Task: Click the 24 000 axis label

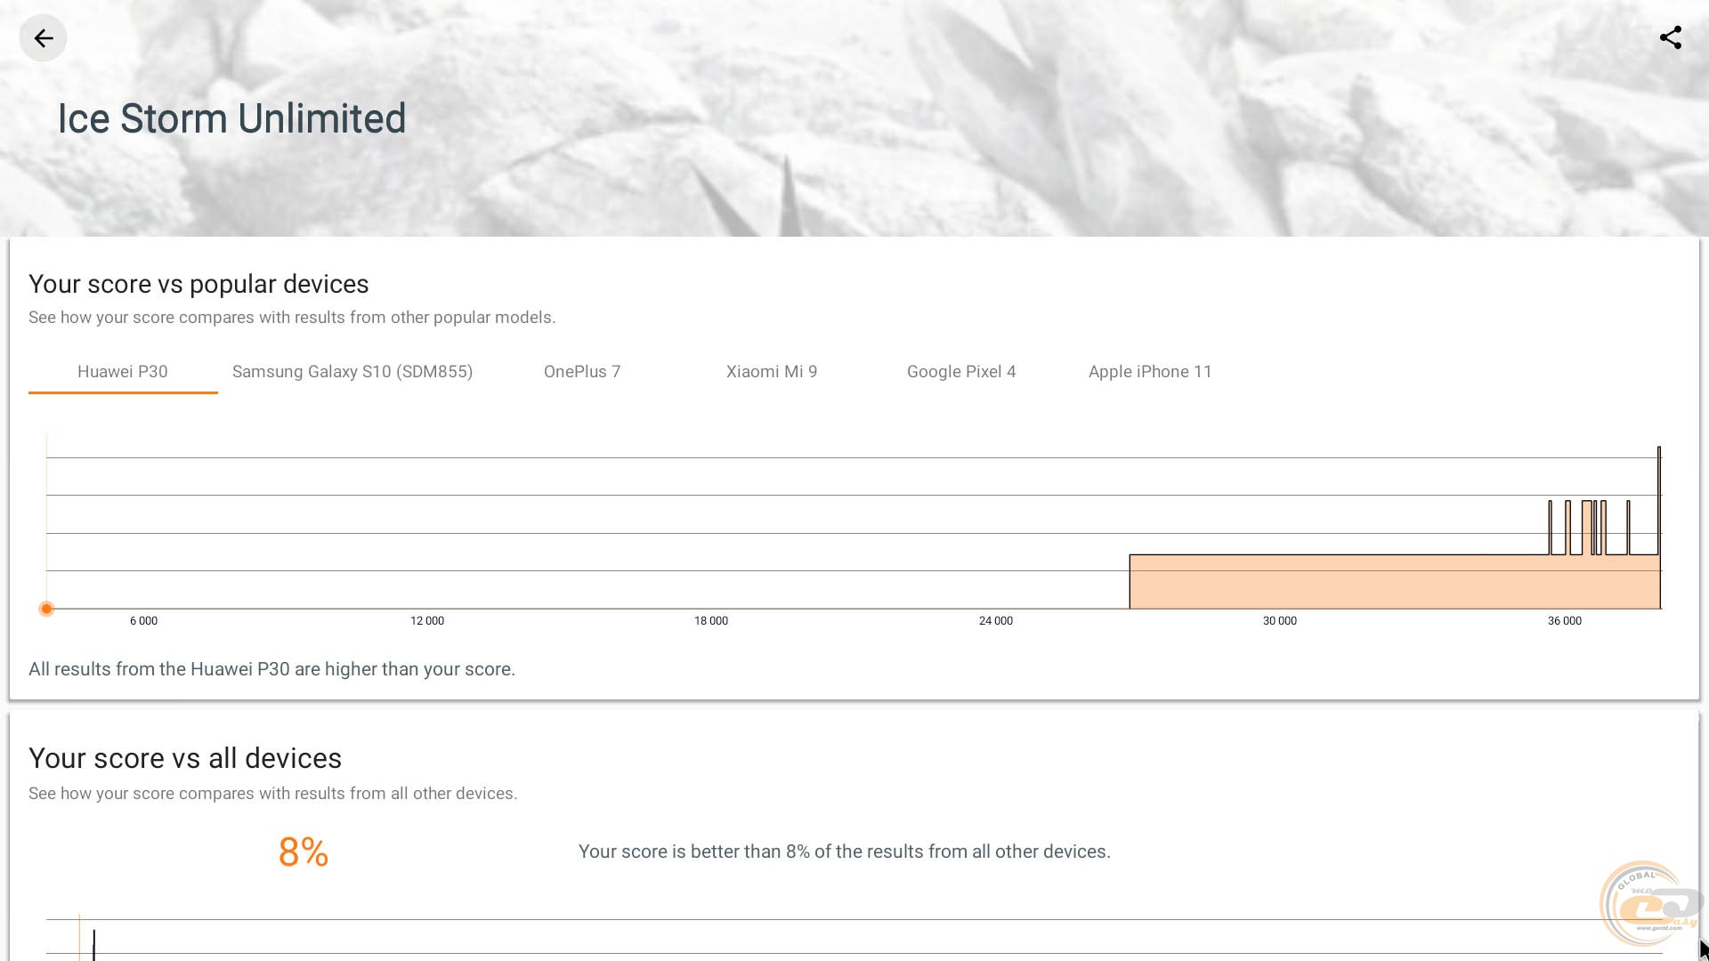Action: [995, 621]
